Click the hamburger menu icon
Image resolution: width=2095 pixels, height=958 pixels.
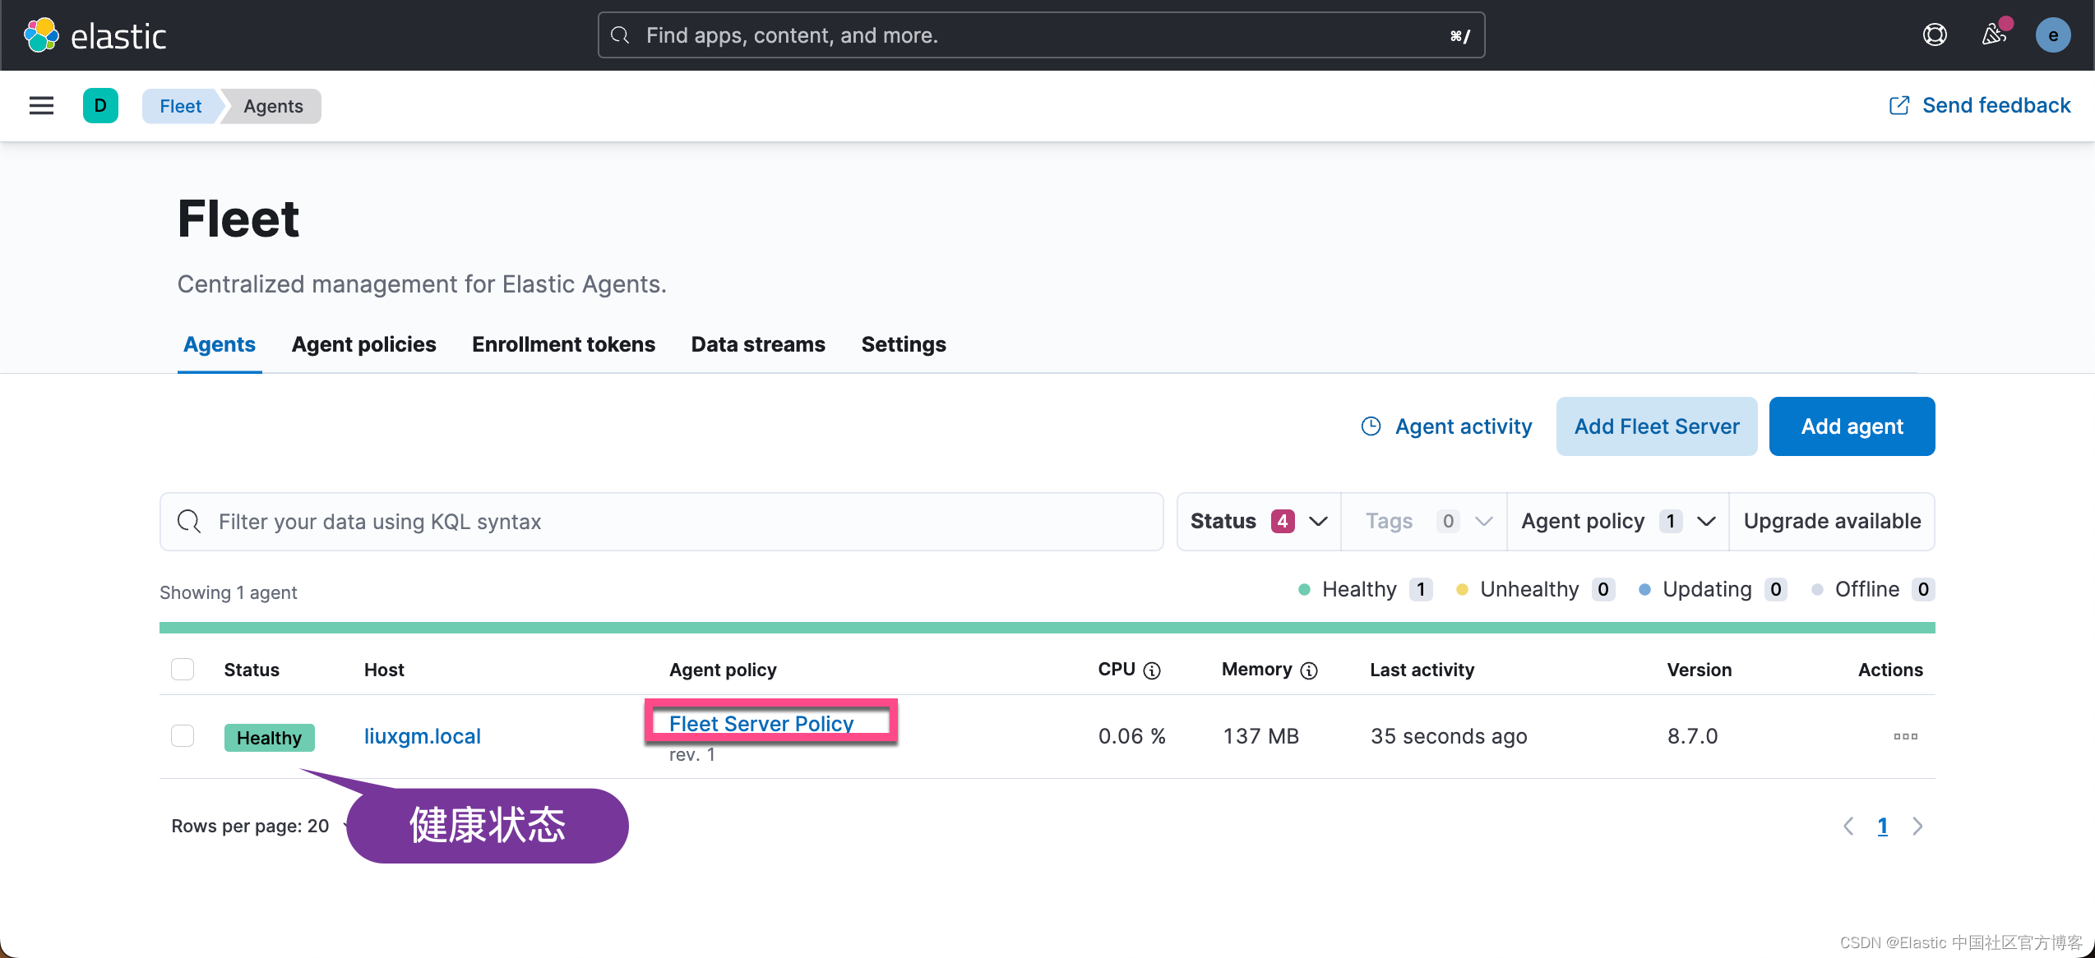point(41,105)
